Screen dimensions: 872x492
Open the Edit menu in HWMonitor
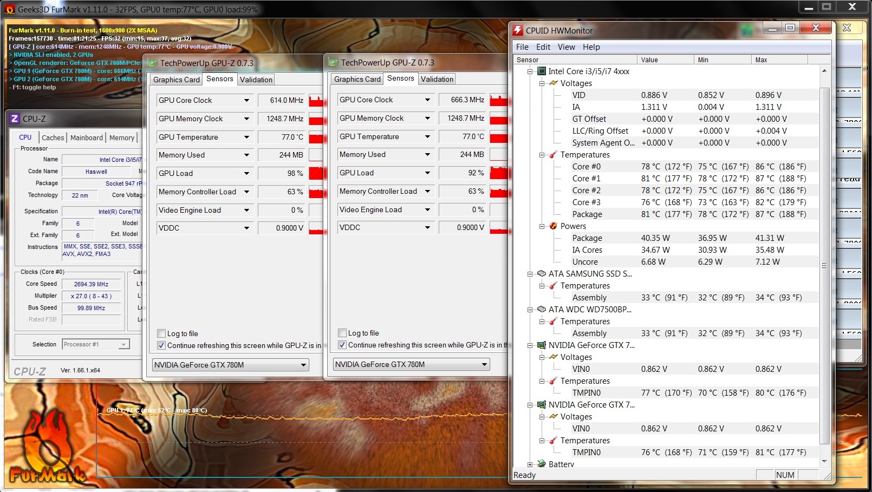coord(543,47)
